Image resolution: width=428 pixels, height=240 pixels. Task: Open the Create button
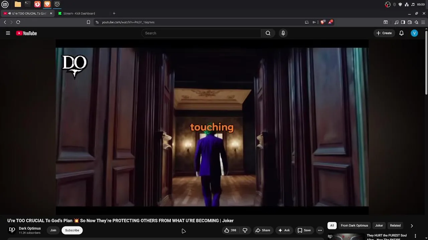coord(384,33)
